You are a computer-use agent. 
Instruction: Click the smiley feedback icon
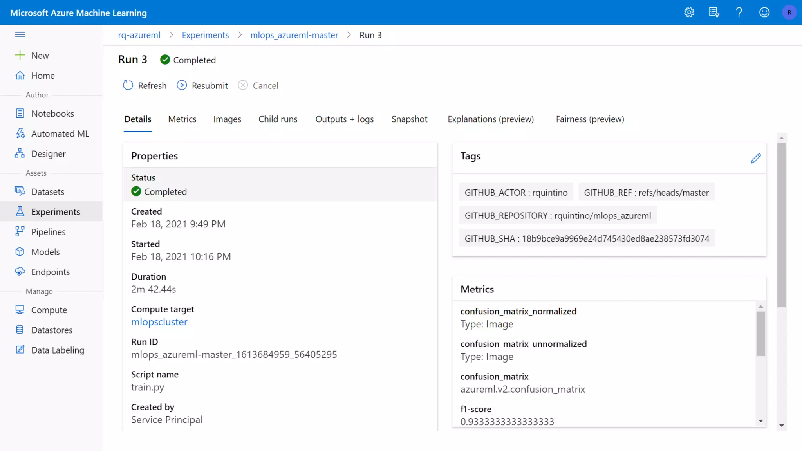coord(764,13)
